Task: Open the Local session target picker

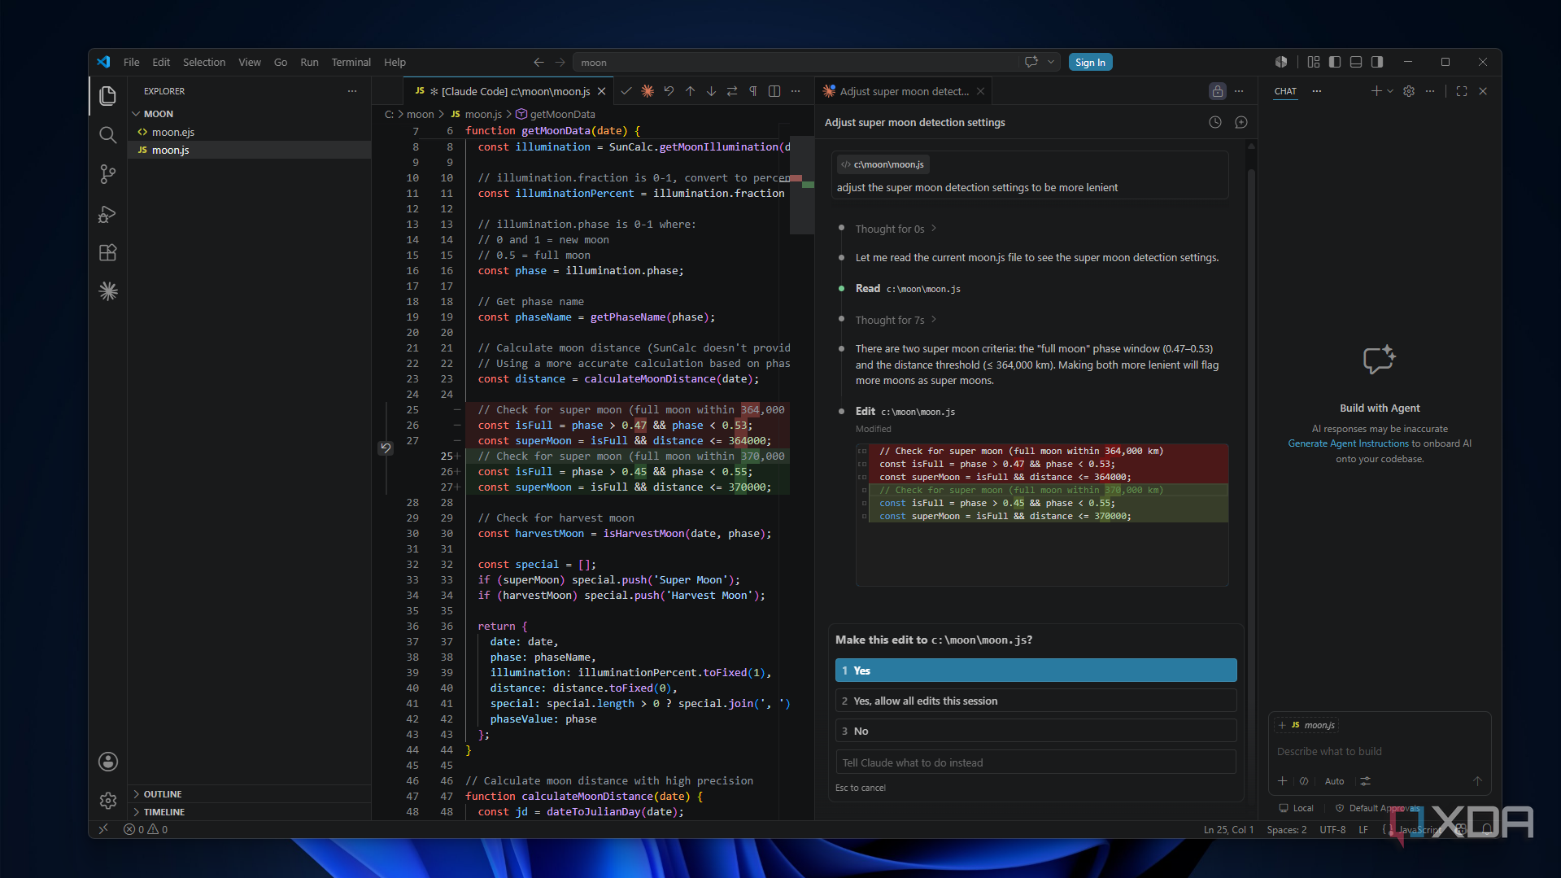Action: [x=1297, y=808]
